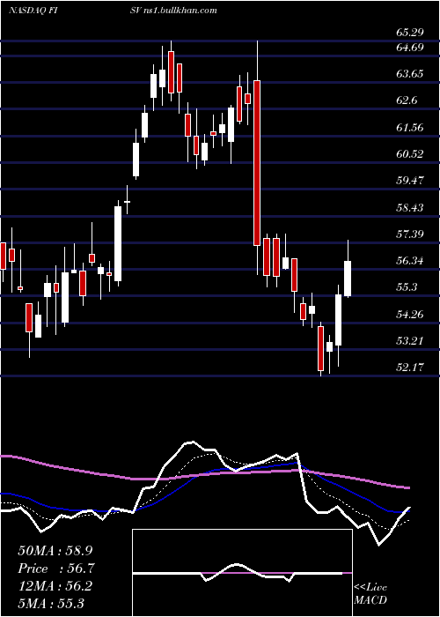Click the 56.34 price axis label
The height and width of the screenshot is (617, 440).
[410, 261]
